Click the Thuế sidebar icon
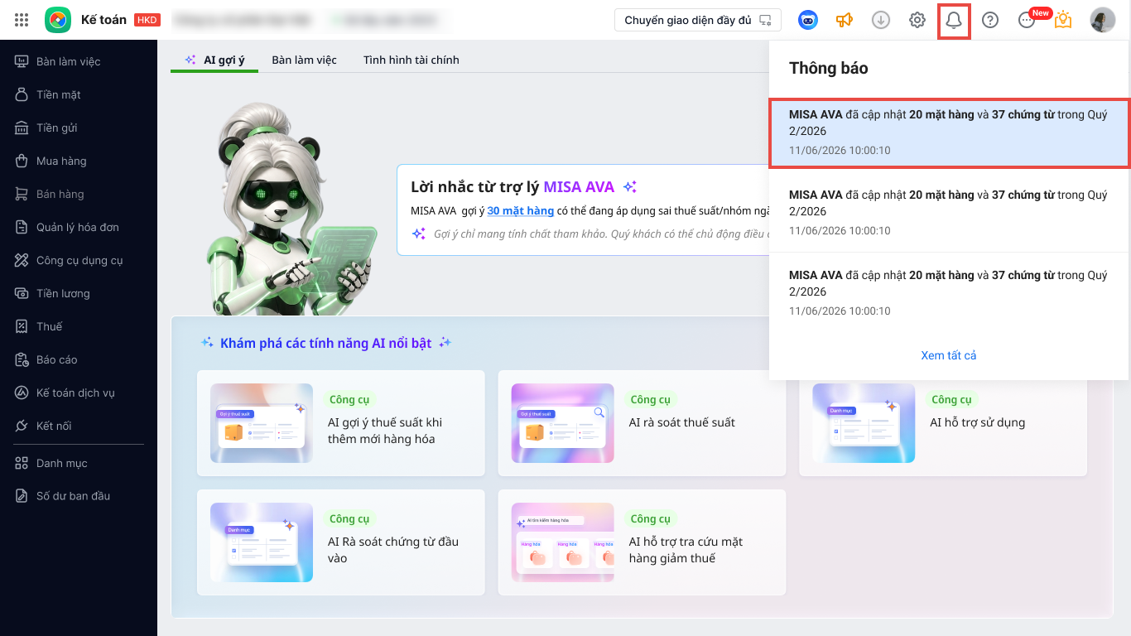This screenshot has height=636, width=1131. coord(22,326)
